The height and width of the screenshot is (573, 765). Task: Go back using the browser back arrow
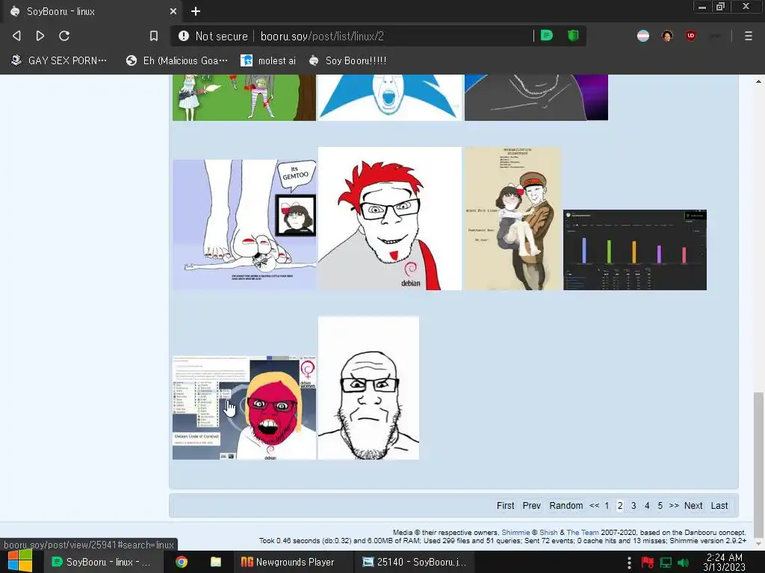click(x=16, y=36)
